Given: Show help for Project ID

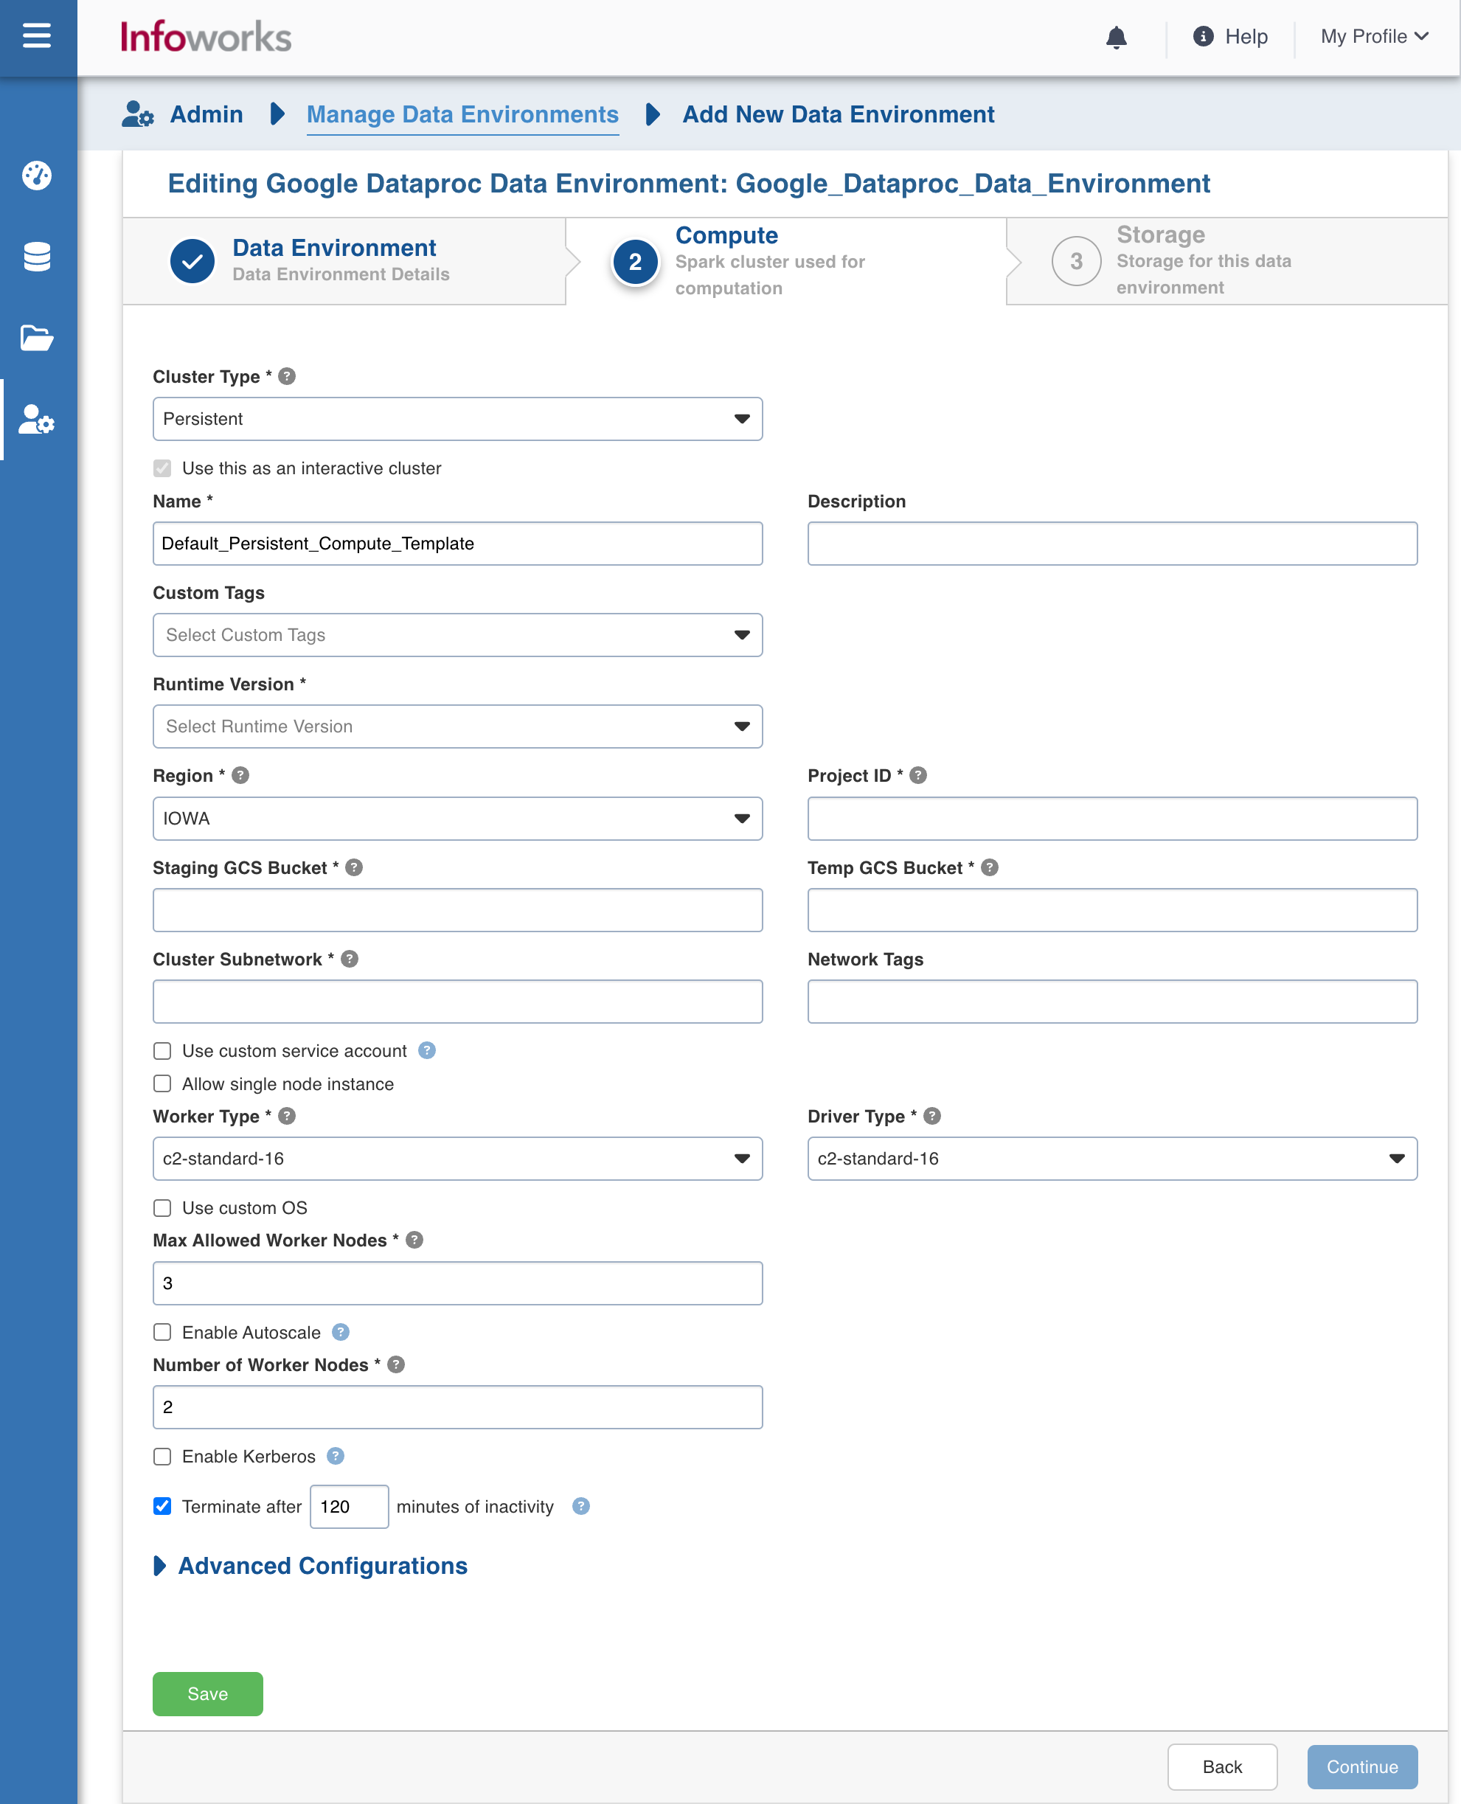Looking at the screenshot, I should click(x=918, y=775).
